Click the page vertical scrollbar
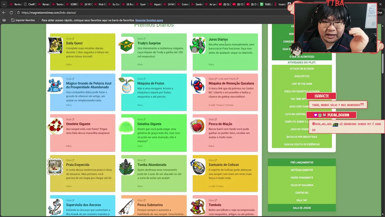 (383, 63)
